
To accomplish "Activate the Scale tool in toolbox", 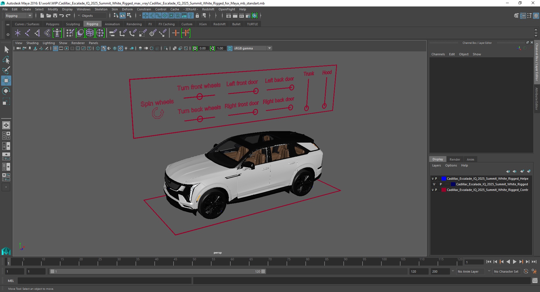I will [x=6, y=101].
